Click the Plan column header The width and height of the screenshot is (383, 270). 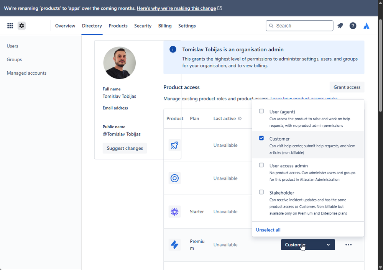tap(194, 119)
